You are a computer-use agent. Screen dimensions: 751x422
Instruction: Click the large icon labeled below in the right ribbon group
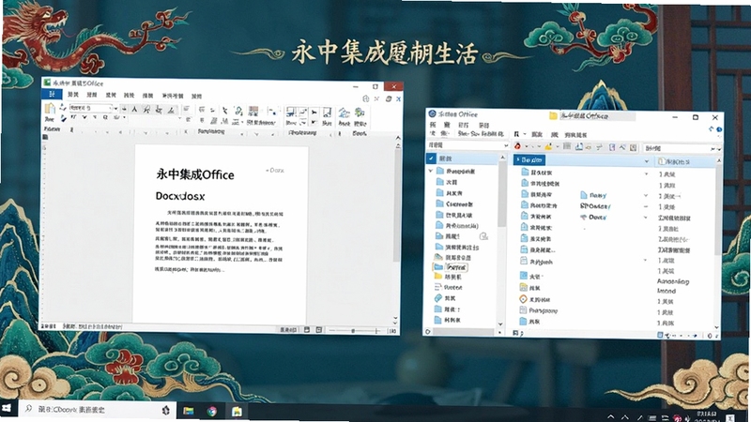tap(345, 113)
